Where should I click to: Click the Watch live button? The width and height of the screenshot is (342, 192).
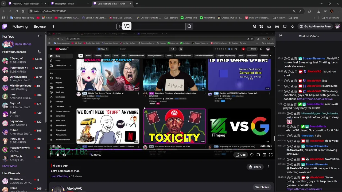click(x=262, y=187)
